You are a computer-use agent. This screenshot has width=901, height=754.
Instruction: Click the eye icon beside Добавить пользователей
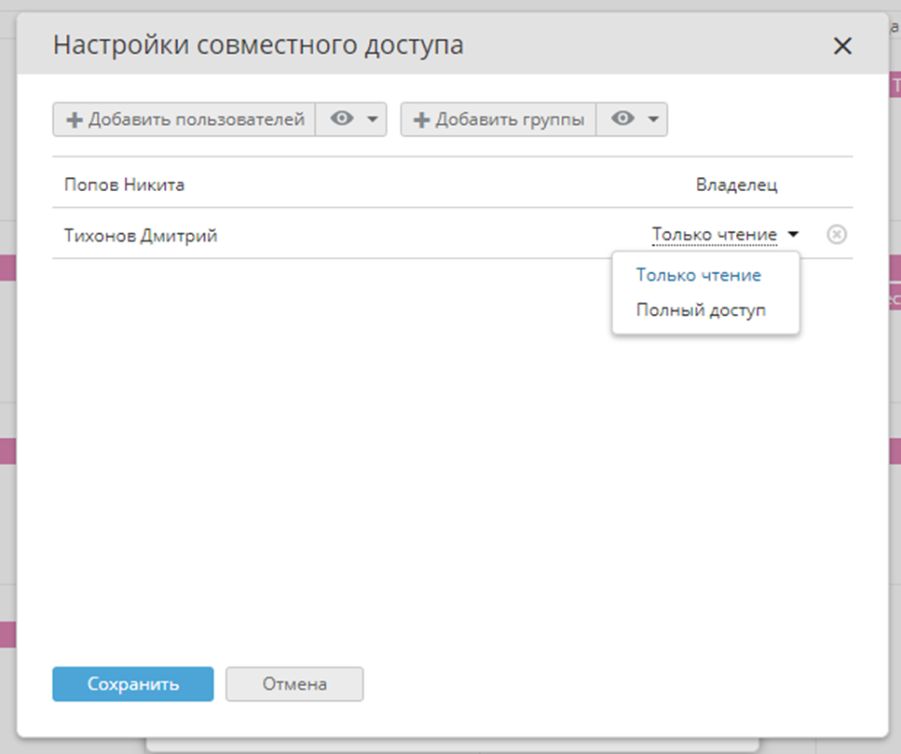click(342, 119)
